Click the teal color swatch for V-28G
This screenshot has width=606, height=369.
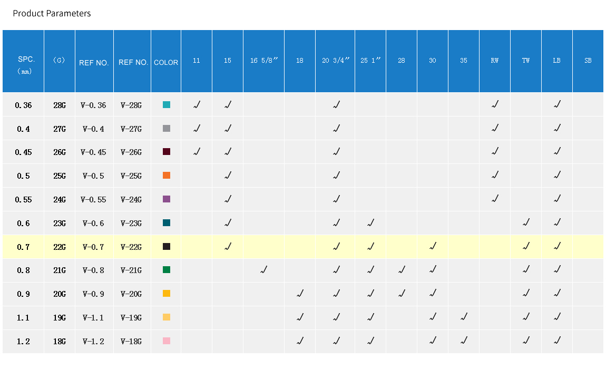(167, 105)
